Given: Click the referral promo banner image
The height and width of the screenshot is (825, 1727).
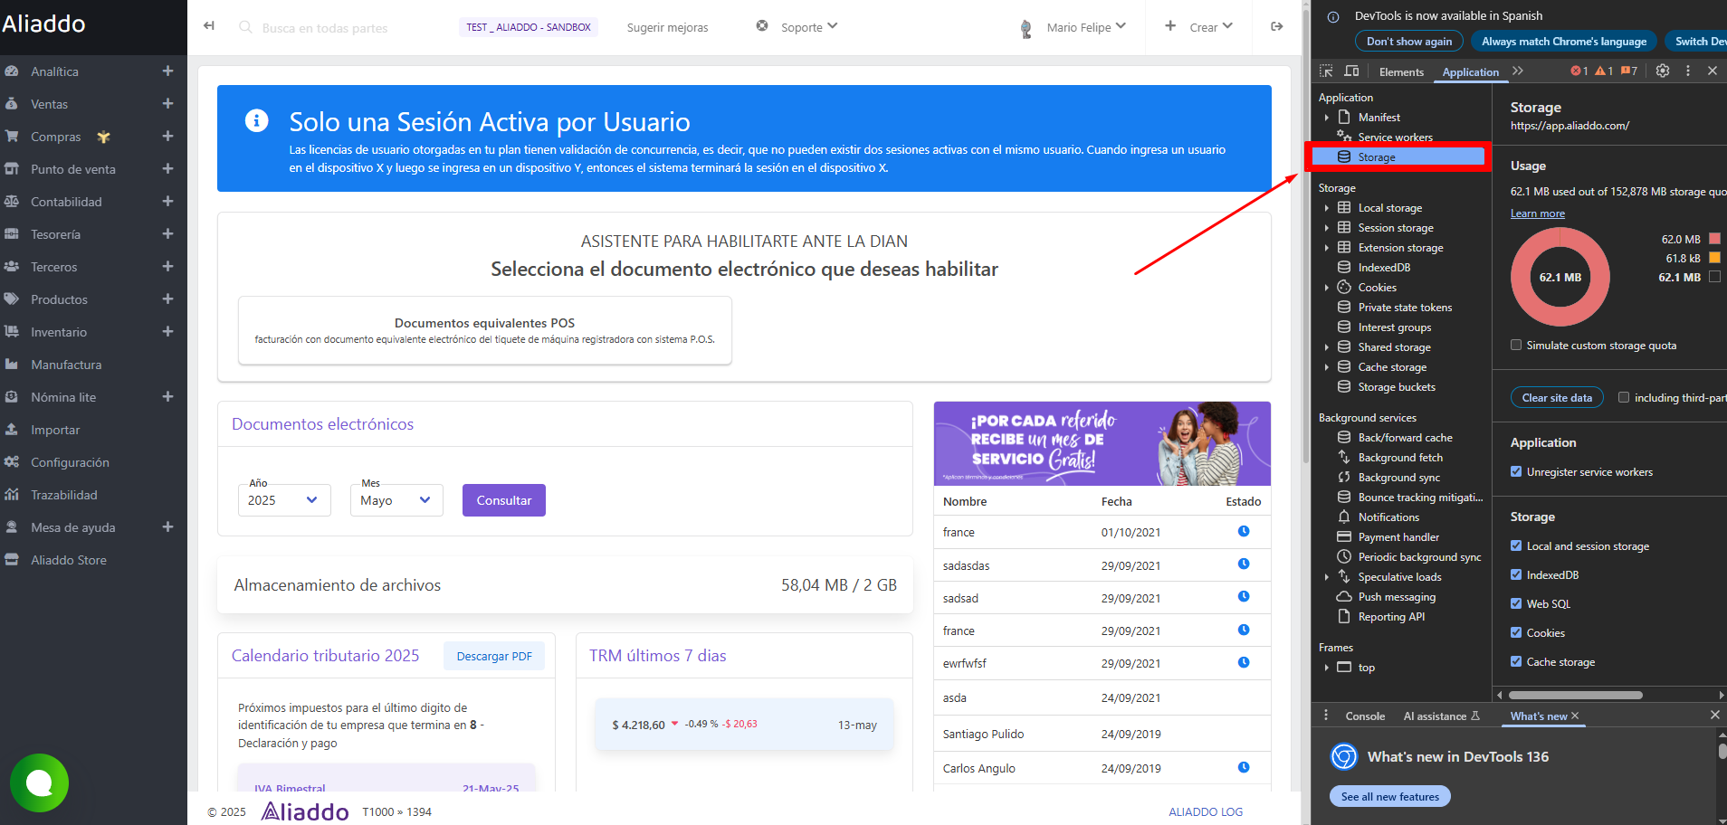Looking at the screenshot, I should (x=1102, y=443).
